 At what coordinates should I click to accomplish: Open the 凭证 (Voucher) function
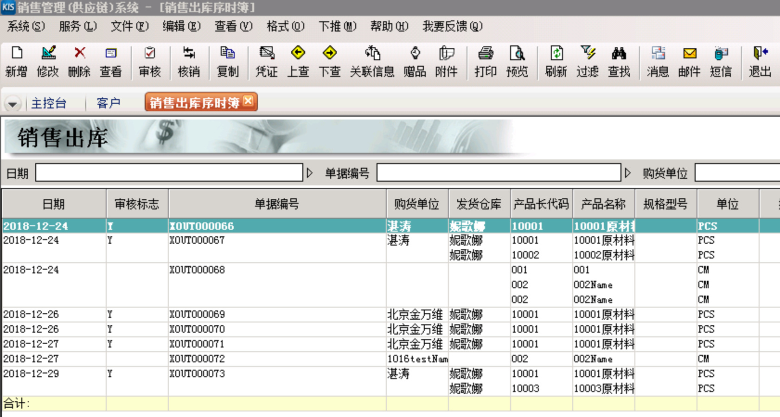pos(266,62)
